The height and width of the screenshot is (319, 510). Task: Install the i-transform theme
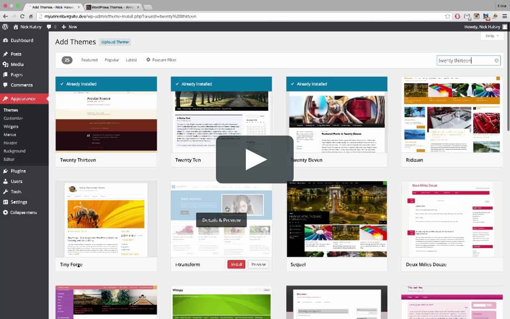tap(236, 264)
